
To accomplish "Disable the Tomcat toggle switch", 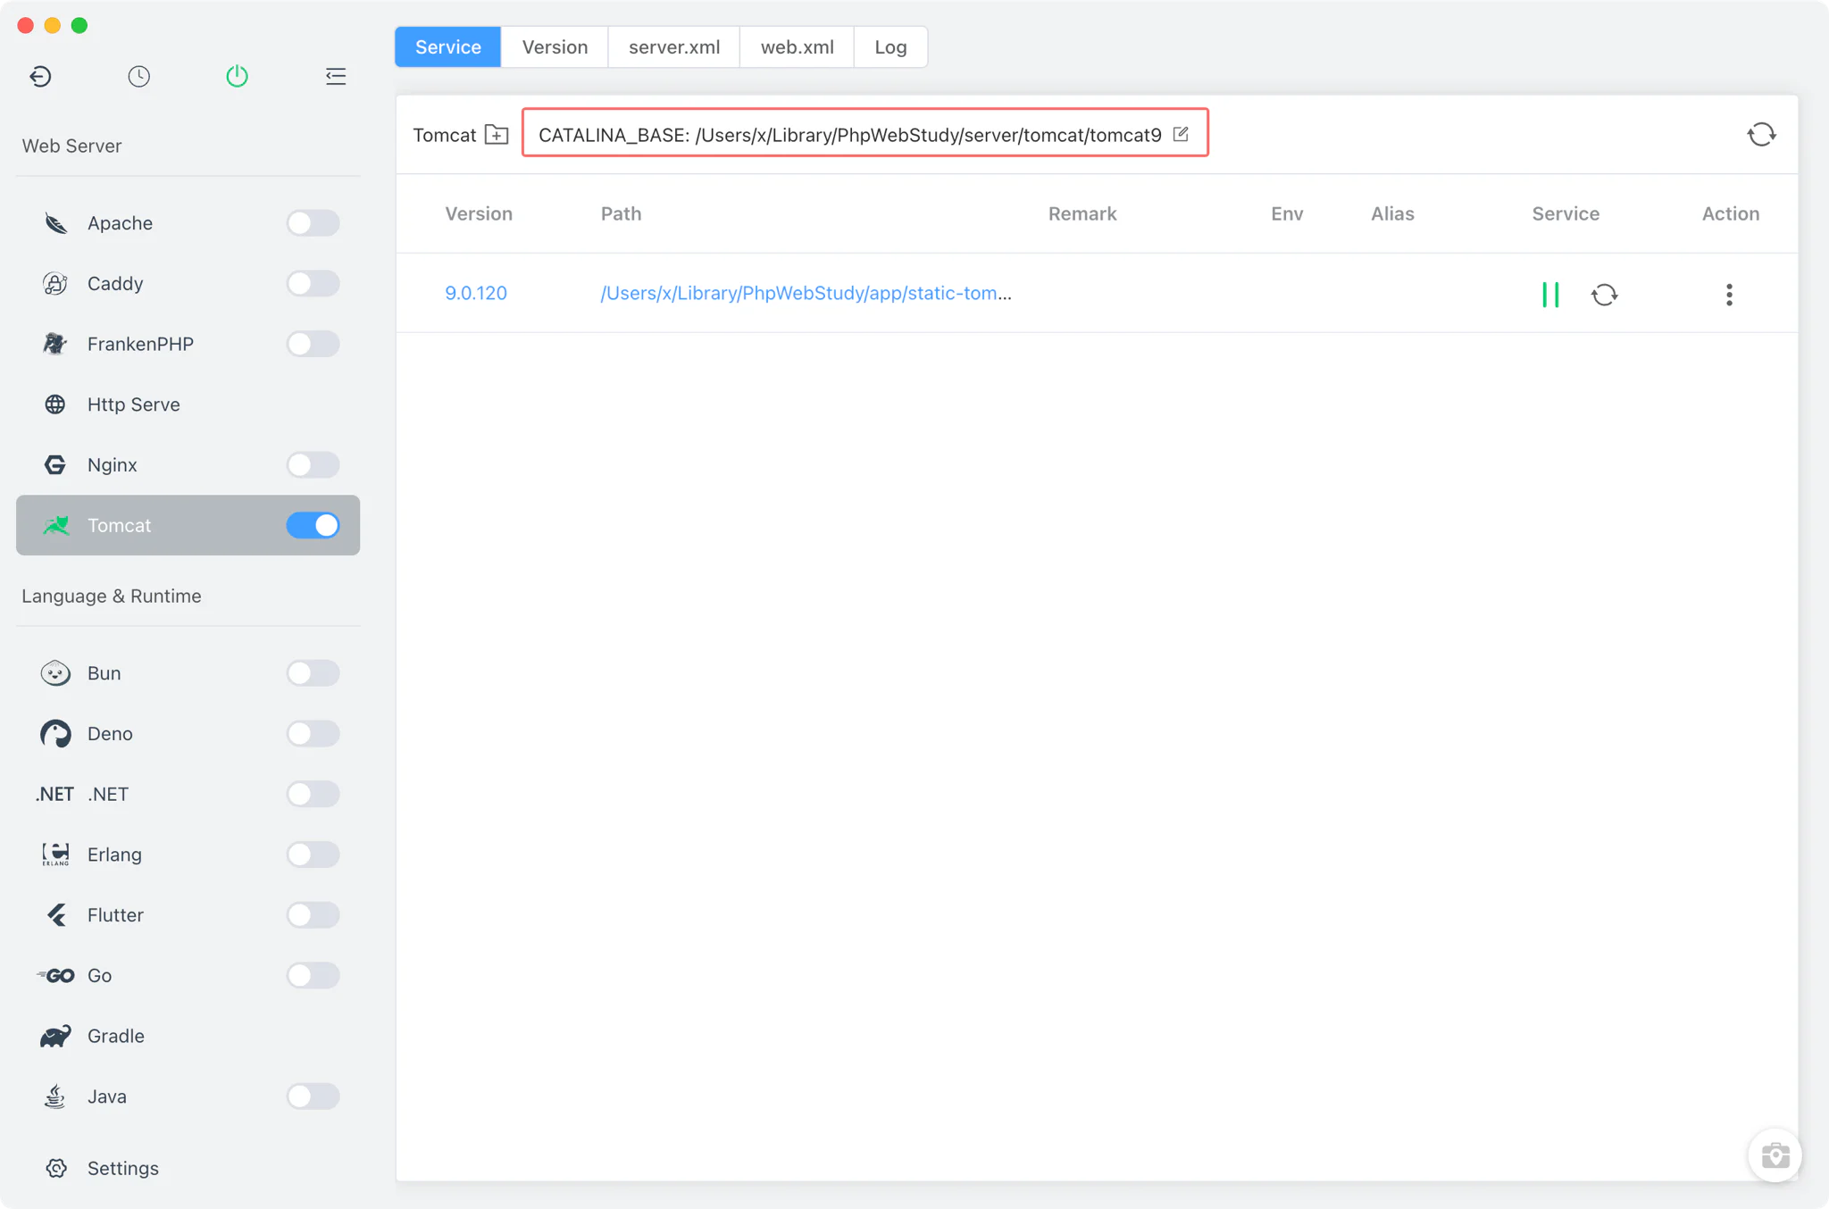I will pos(313,525).
